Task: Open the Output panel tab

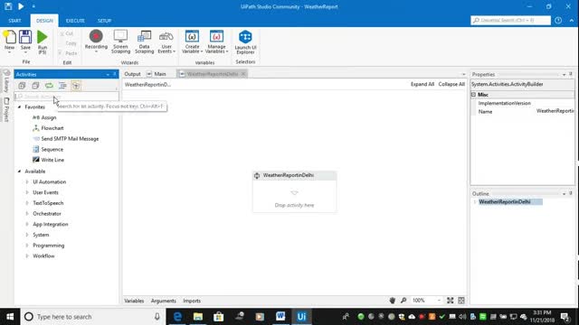Action: pyautogui.click(x=132, y=74)
